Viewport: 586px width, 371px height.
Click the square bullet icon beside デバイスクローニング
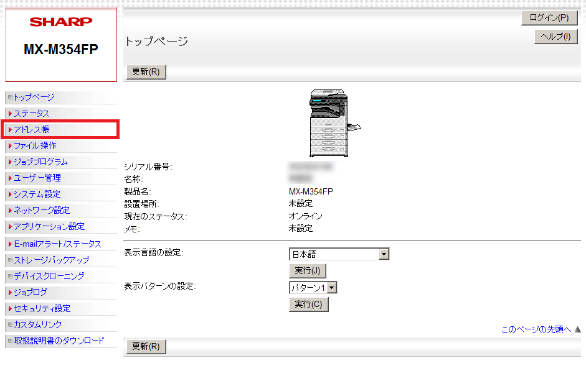click(10, 276)
